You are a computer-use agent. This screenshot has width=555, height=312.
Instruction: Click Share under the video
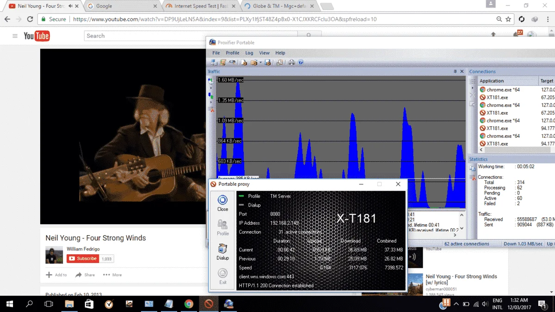(x=85, y=275)
